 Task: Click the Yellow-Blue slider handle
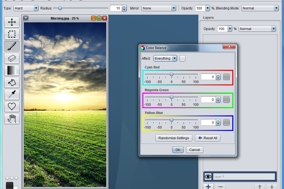pyautogui.click(x=172, y=120)
